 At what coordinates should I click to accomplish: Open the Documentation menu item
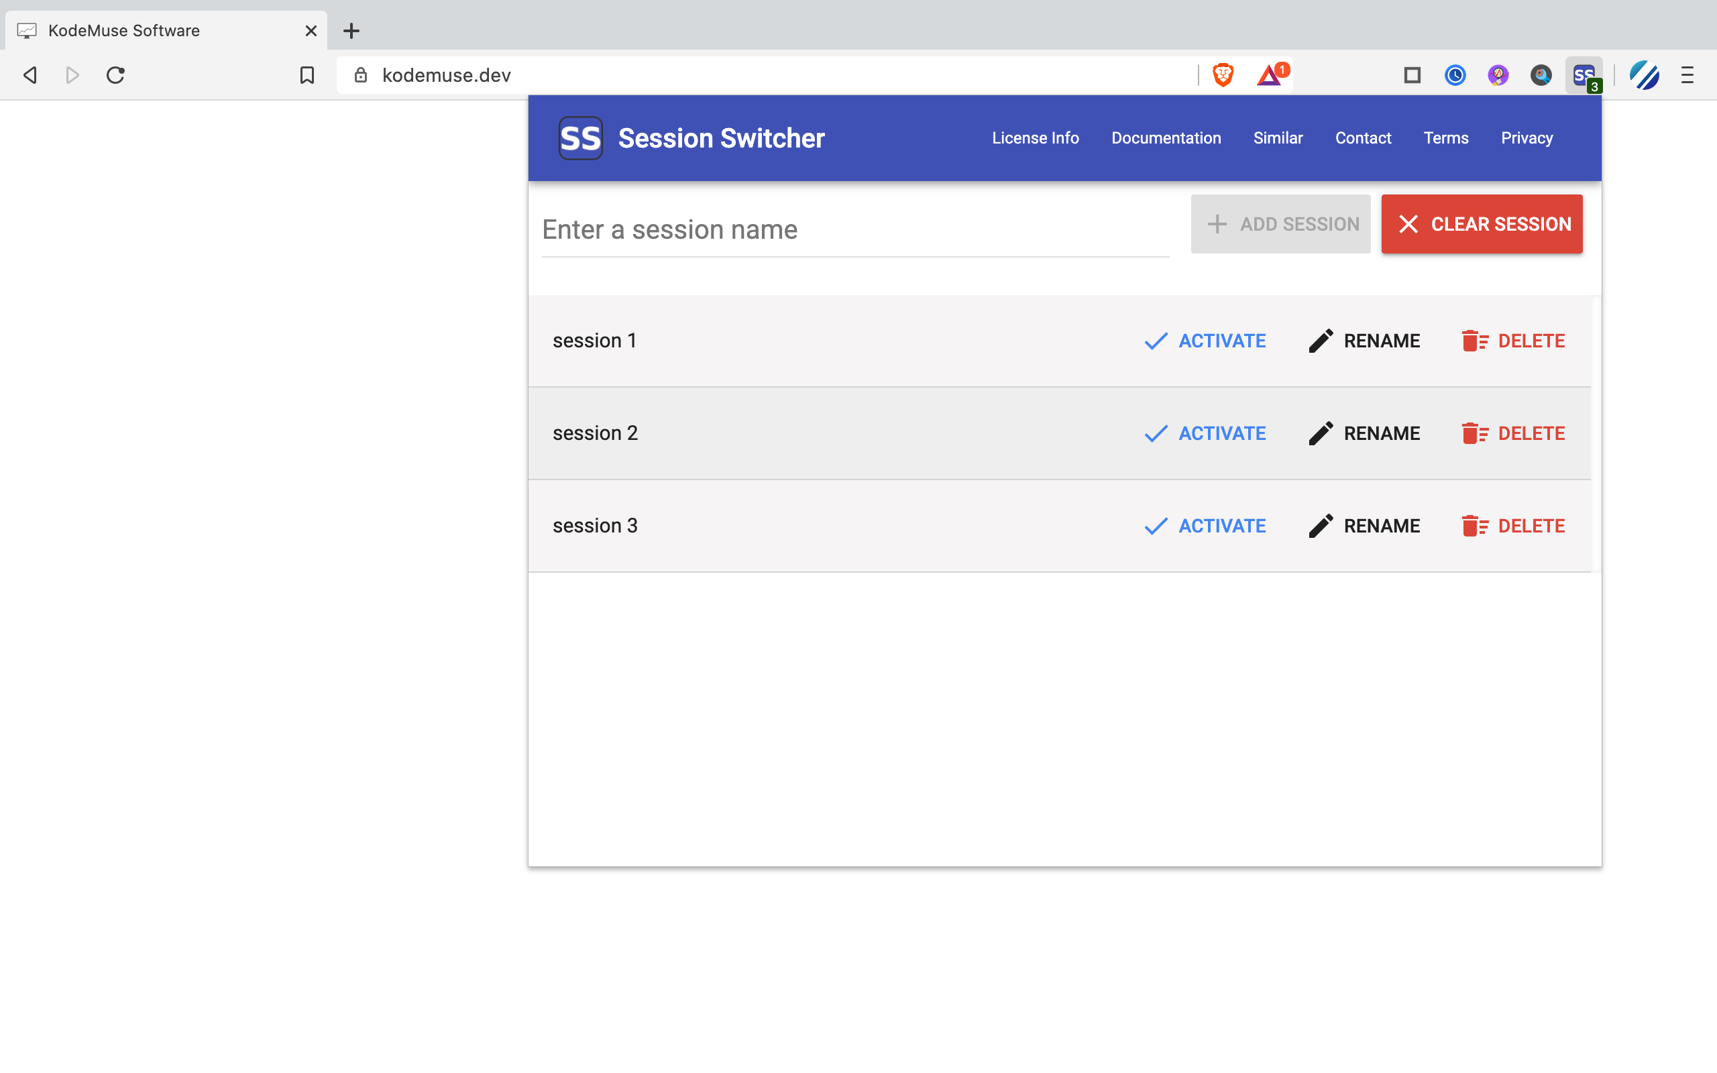click(1166, 138)
